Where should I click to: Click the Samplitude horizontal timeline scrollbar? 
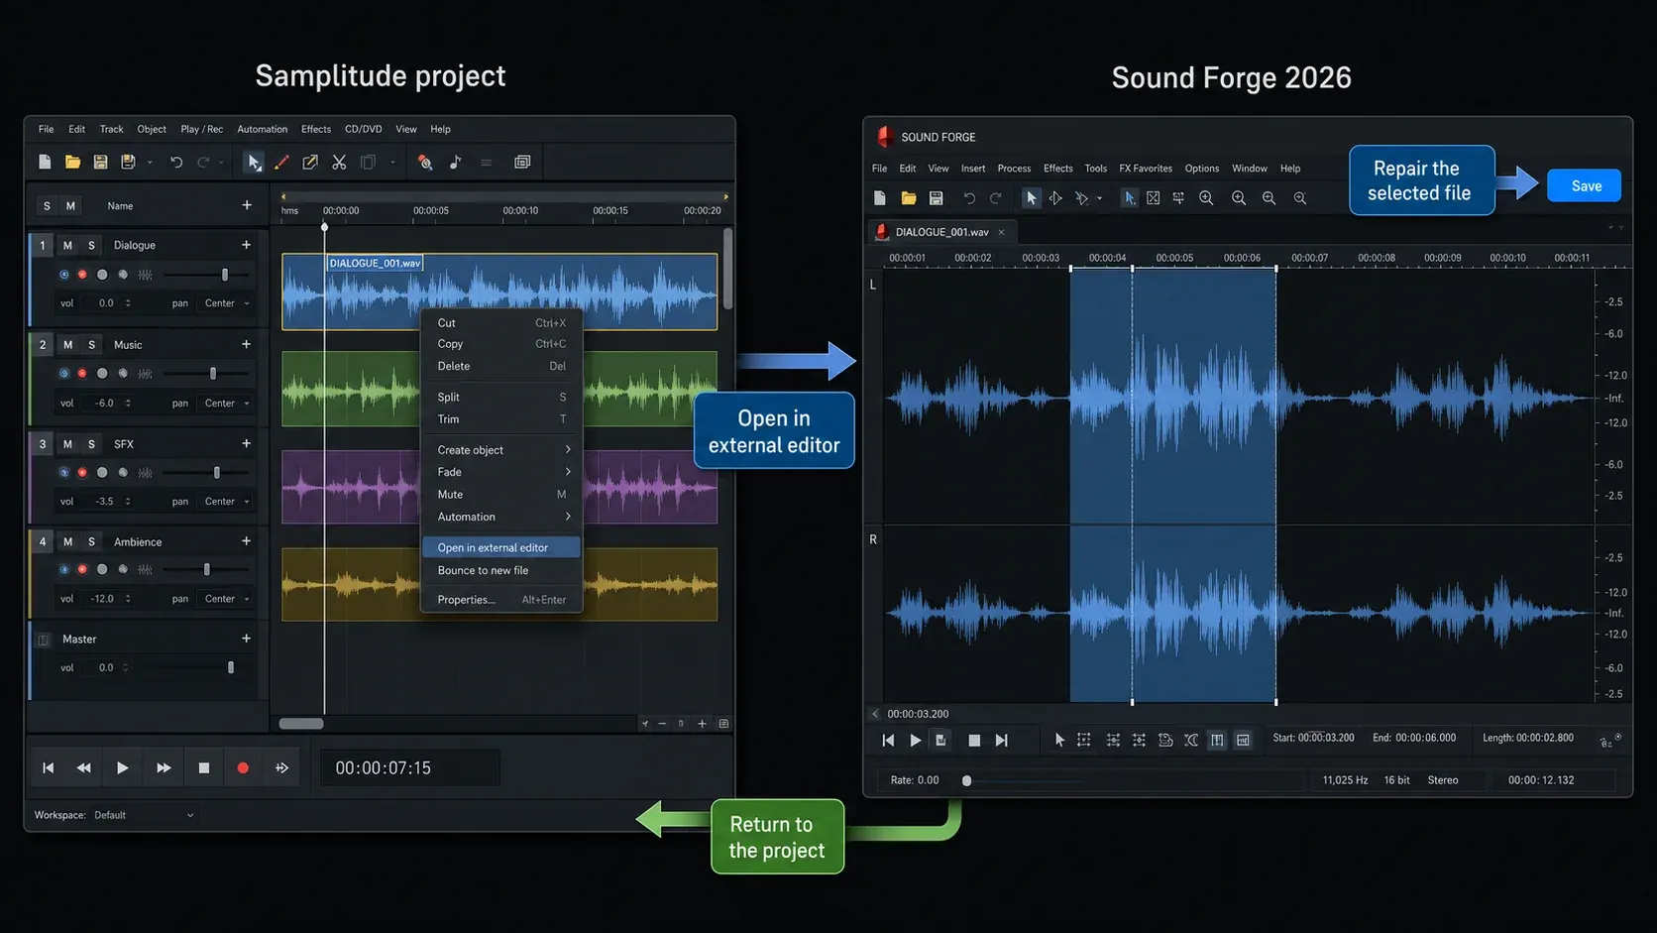click(301, 724)
